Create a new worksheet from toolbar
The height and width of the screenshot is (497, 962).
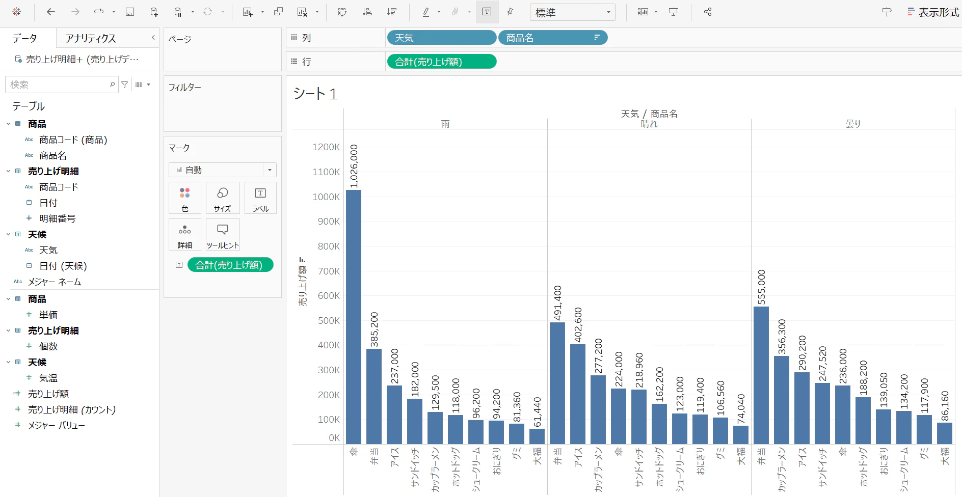click(x=248, y=12)
